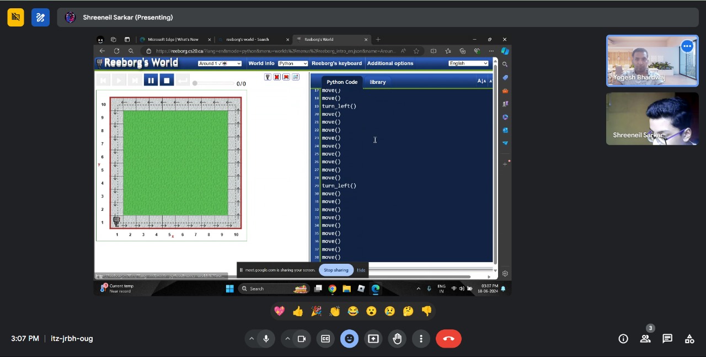Select Shreeneil Sarkar's video thumbnail

coord(652,119)
